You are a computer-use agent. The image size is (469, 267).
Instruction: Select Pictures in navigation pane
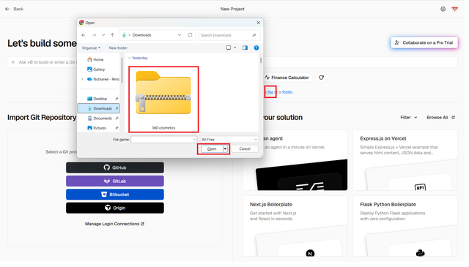click(x=100, y=129)
